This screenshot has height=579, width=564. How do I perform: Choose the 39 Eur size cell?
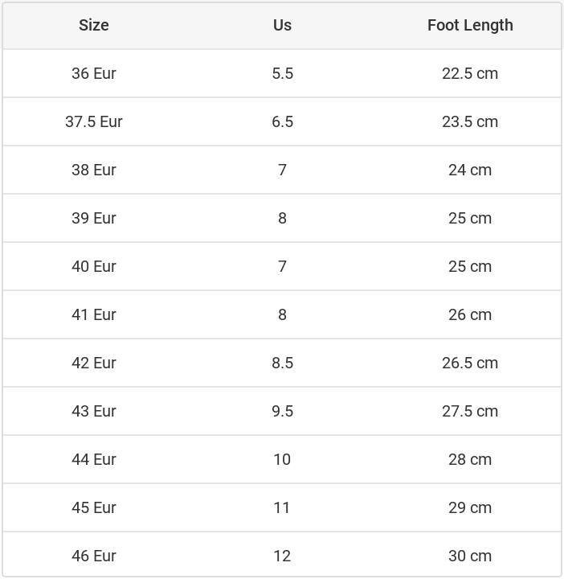click(94, 218)
